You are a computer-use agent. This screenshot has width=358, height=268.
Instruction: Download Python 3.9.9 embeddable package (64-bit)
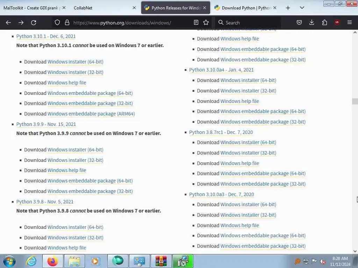coord(90,181)
